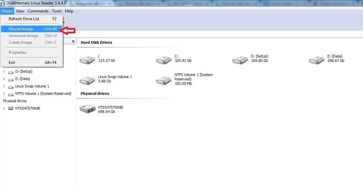
Task: Select Linux Swap Volume 1 in tree
Action: (x=32, y=86)
